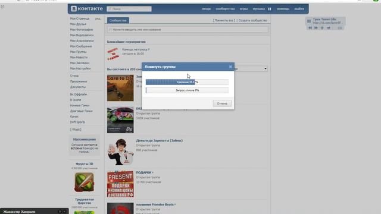Open Мои Аудиозаписи in sidebar
The width and height of the screenshot is (381, 214).
[x=82, y=41]
